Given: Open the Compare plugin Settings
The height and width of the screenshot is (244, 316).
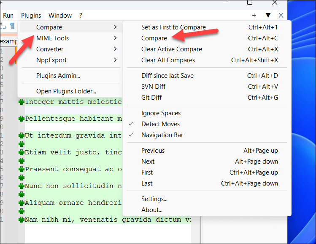Looking at the screenshot, I should pyautogui.click(x=154, y=199).
